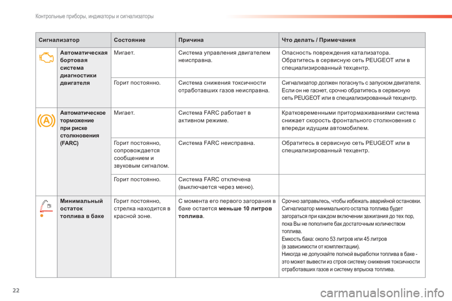Click 'Горит постоянно.' beside the toxicity system cause
Viewport: 452px width, 301px height.
(137, 83)
